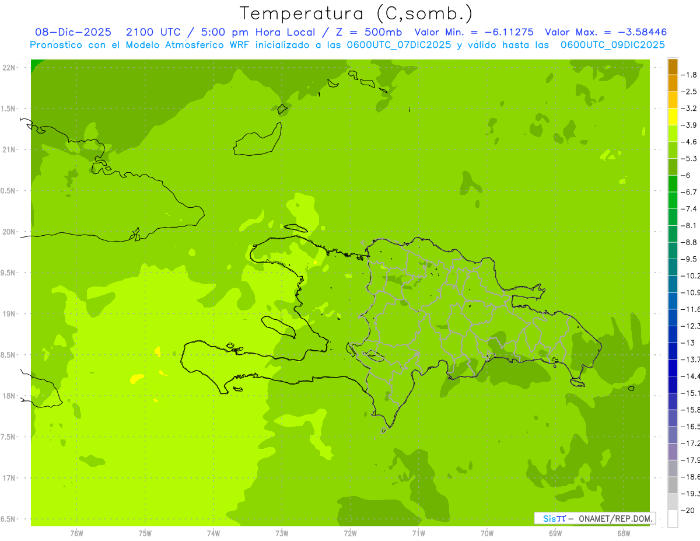The width and height of the screenshot is (700, 541).
Task: Pick legend color band between -4.6 and -5.3
Action: tap(673, 150)
